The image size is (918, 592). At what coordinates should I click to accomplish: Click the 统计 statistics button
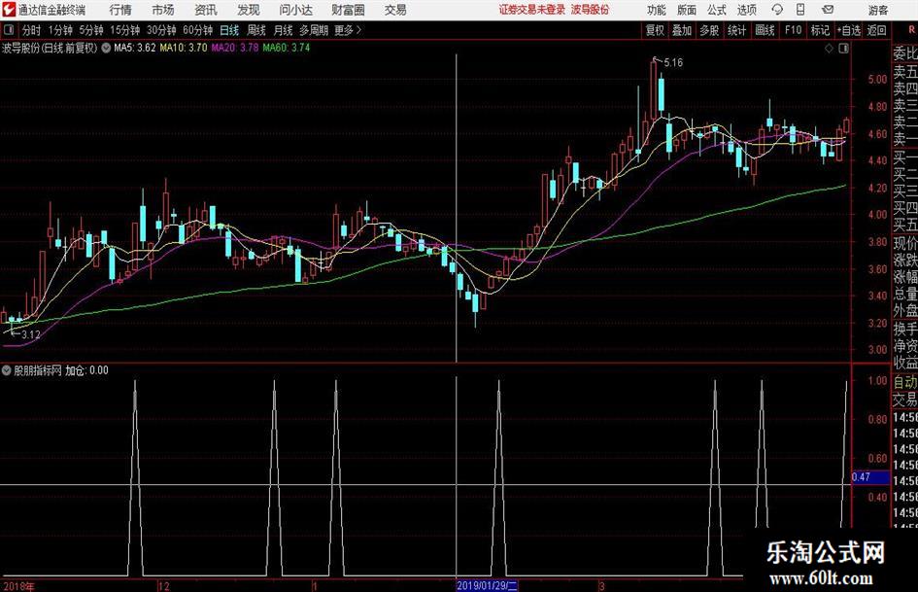click(x=736, y=30)
